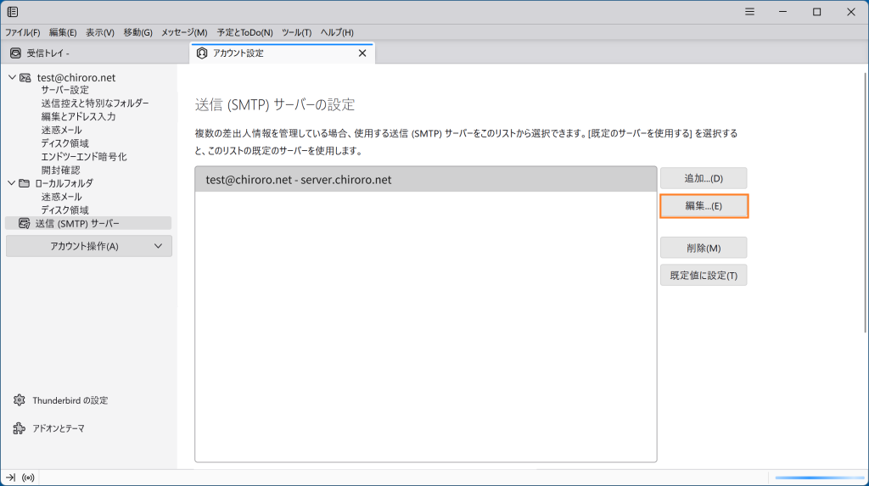Screen dimensions: 869x486
Task: Click the 既定値に設定(T) button
Action: coord(704,276)
